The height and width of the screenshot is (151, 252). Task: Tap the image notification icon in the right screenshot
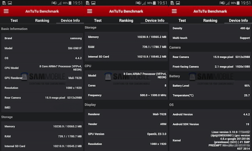pyautogui.click(x=178, y=3)
